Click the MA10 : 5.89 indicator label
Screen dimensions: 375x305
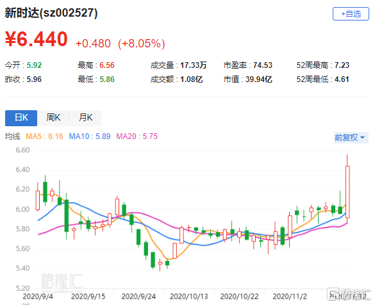tap(90, 136)
